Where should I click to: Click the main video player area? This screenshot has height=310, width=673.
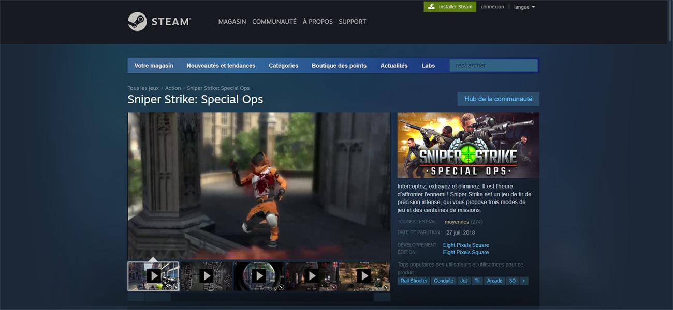pyautogui.click(x=259, y=186)
